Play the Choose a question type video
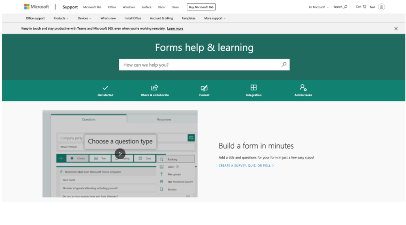 (120, 154)
